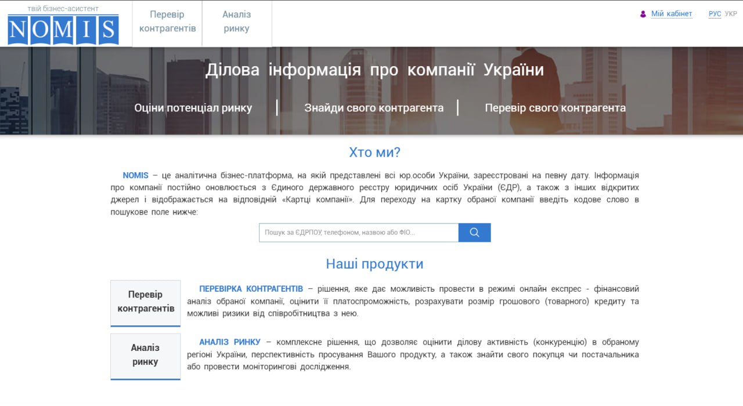Viewport: 743px width, 406px height.
Task: Click the purple user icon beside Мій кабінет
Action: click(x=643, y=14)
